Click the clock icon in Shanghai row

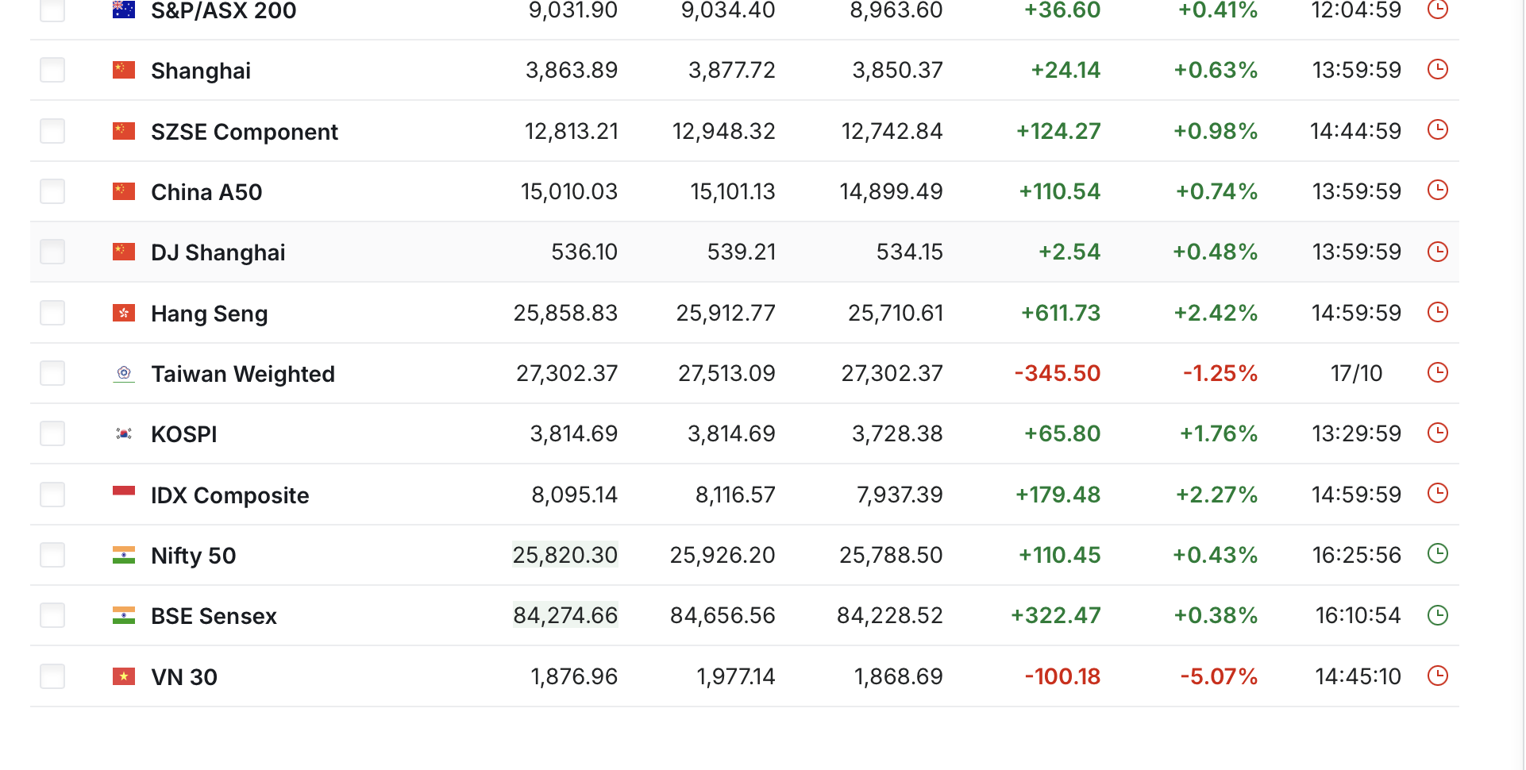[1437, 70]
